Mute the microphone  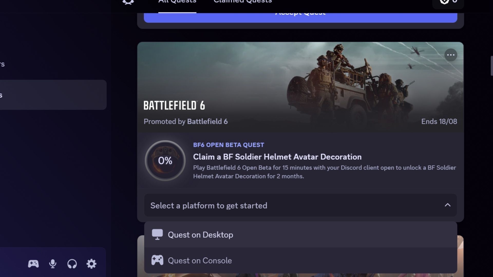click(x=53, y=264)
